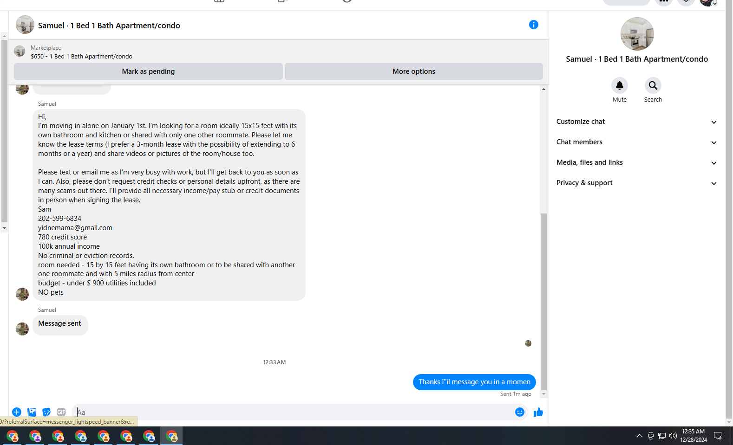This screenshot has height=445, width=733.
Task: Choose a sticker from the sticker icon
Action: click(x=46, y=412)
